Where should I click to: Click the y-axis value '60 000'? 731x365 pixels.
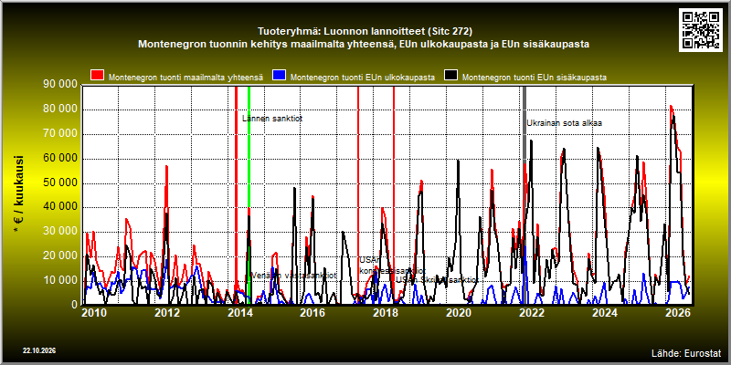[x=60, y=158]
